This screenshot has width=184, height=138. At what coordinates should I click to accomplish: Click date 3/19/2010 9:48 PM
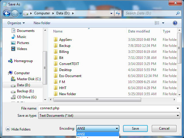pyautogui.click(x=142, y=40)
